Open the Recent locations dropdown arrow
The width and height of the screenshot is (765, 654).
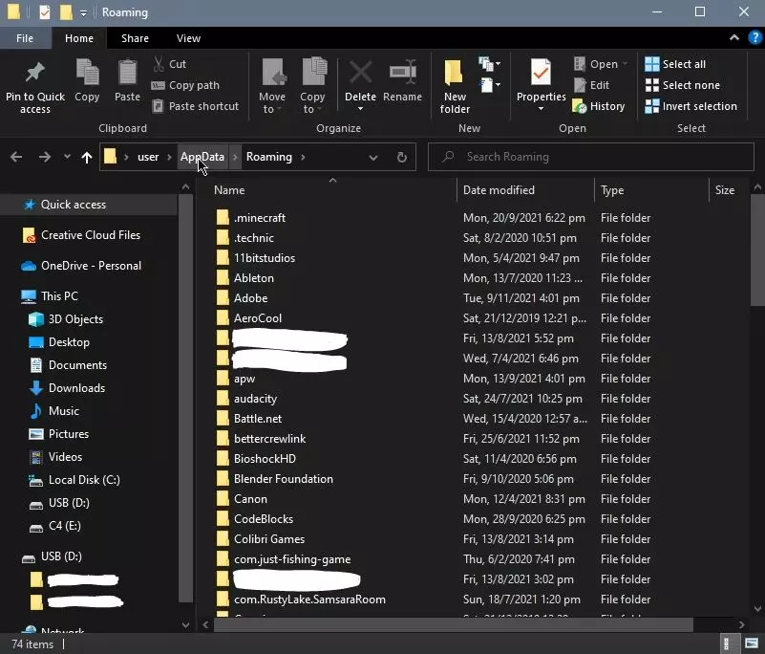(x=67, y=157)
